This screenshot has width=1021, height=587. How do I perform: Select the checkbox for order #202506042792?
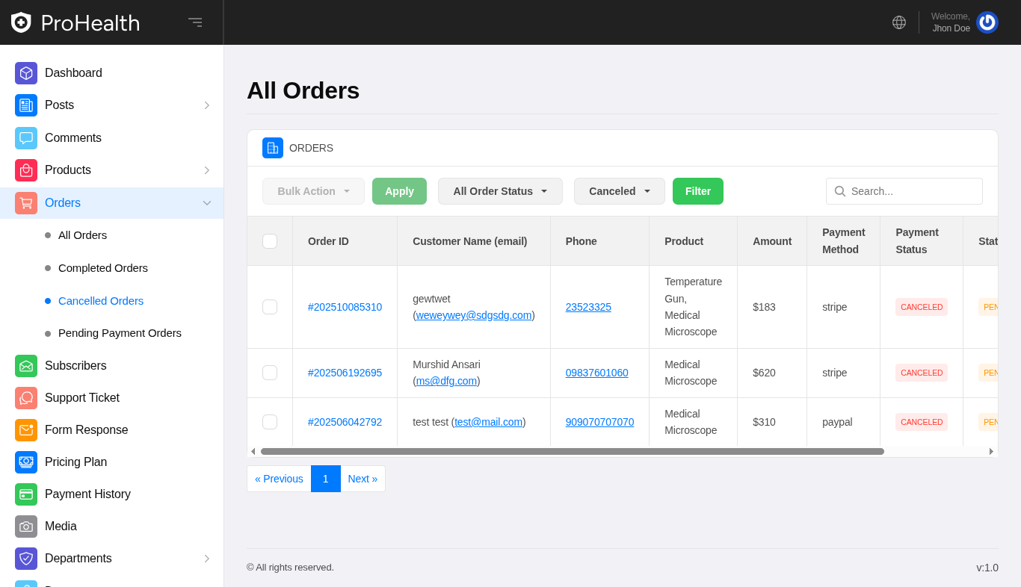tap(270, 422)
